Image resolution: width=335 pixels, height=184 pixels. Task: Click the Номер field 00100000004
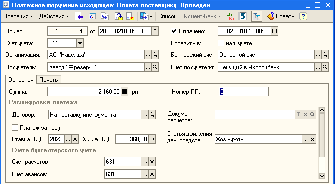pyautogui.click(x=68, y=31)
